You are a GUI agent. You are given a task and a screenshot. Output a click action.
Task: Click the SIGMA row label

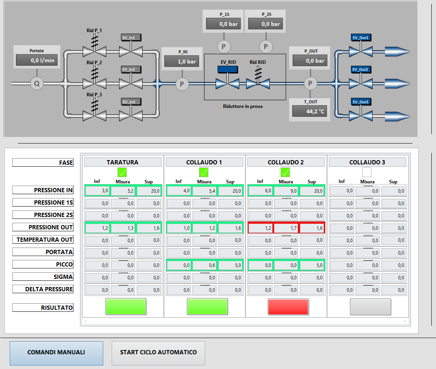tap(43, 277)
